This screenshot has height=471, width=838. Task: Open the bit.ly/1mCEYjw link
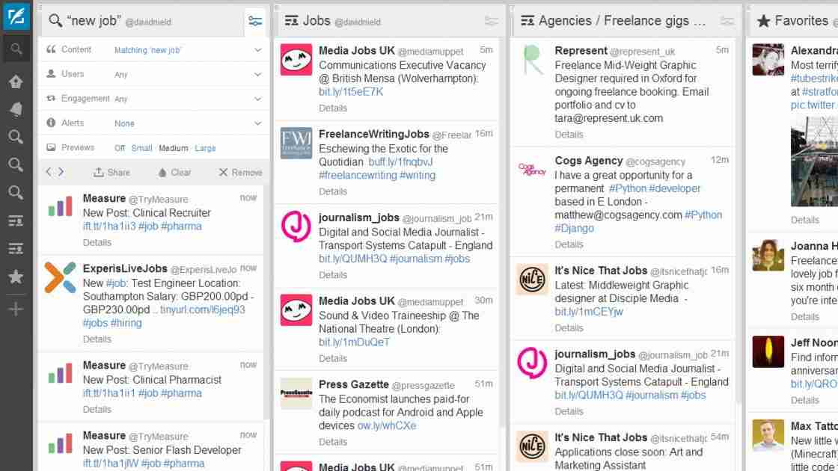[x=589, y=312]
